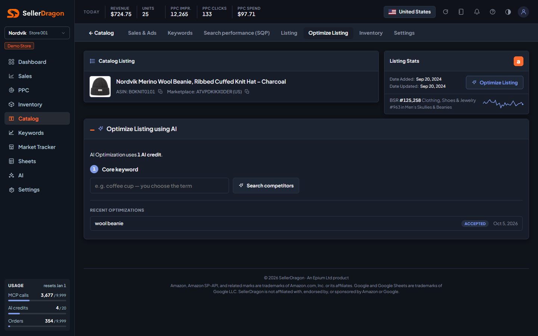Open the Nordvik Store 001 selector

tap(37, 33)
